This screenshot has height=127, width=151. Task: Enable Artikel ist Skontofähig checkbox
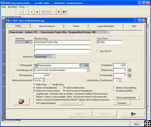click(114, 88)
